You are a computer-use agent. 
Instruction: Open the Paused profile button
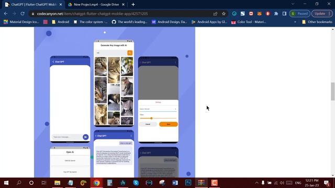tap(299, 14)
